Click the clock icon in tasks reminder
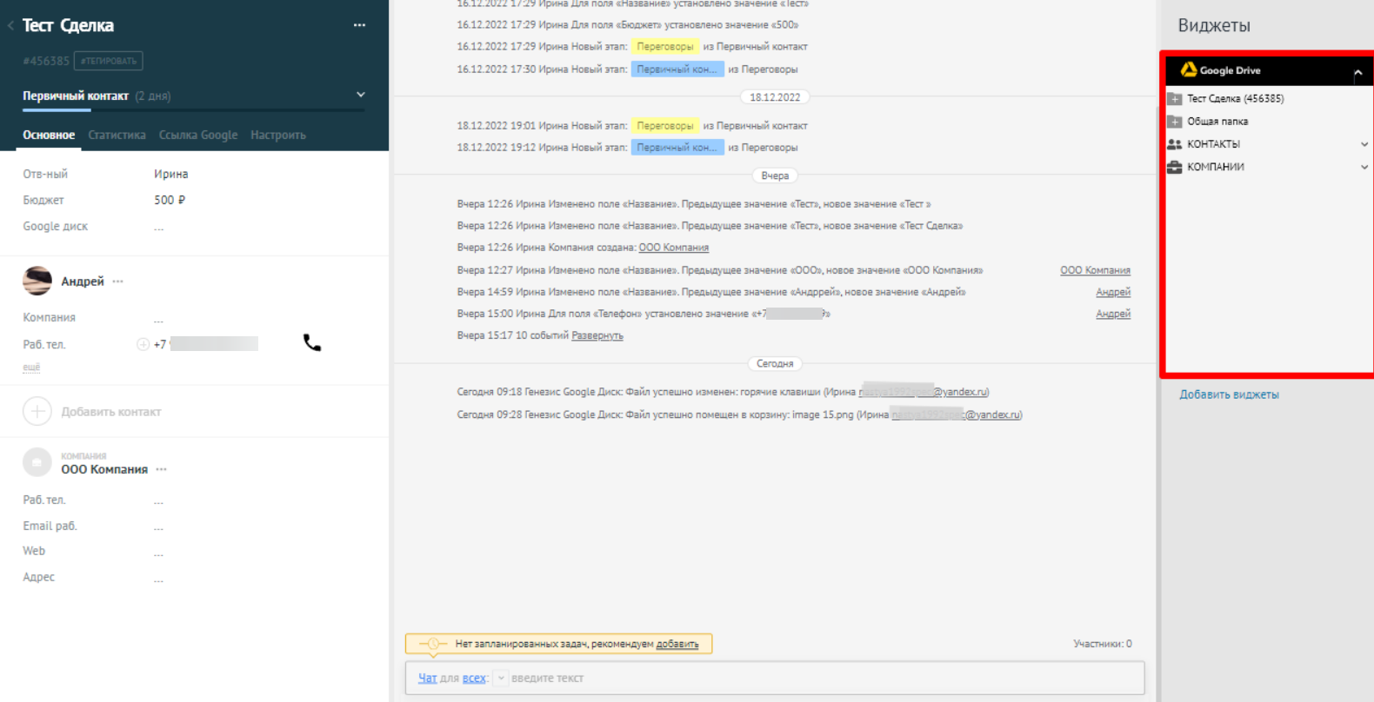The width and height of the screenshot is (1374, 702). click(x=433, y=644)
